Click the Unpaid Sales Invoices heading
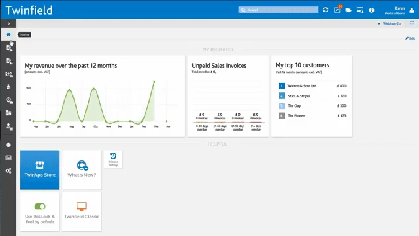The image size is (419, 236). (219, 66)
